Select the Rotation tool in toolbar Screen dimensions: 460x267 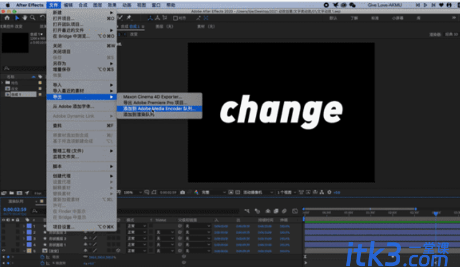coord(42,18)
